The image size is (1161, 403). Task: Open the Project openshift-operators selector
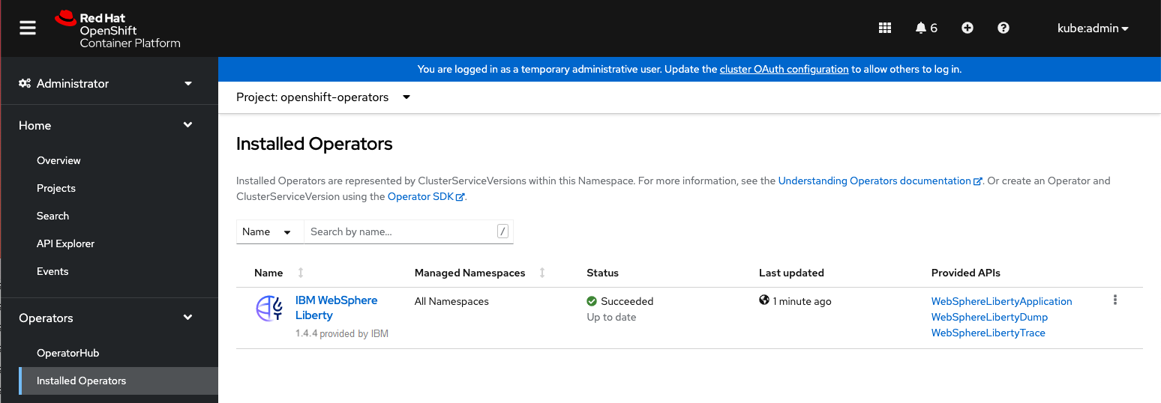[323, 97]
